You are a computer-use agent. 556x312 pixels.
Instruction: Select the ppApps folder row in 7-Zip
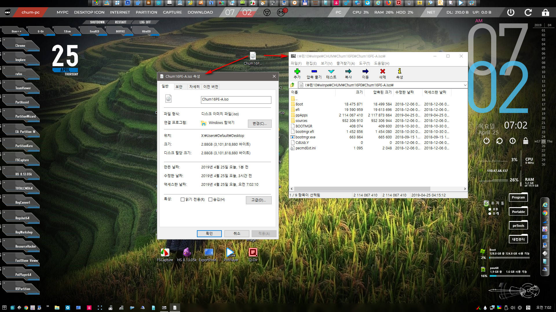coord(370,115)
